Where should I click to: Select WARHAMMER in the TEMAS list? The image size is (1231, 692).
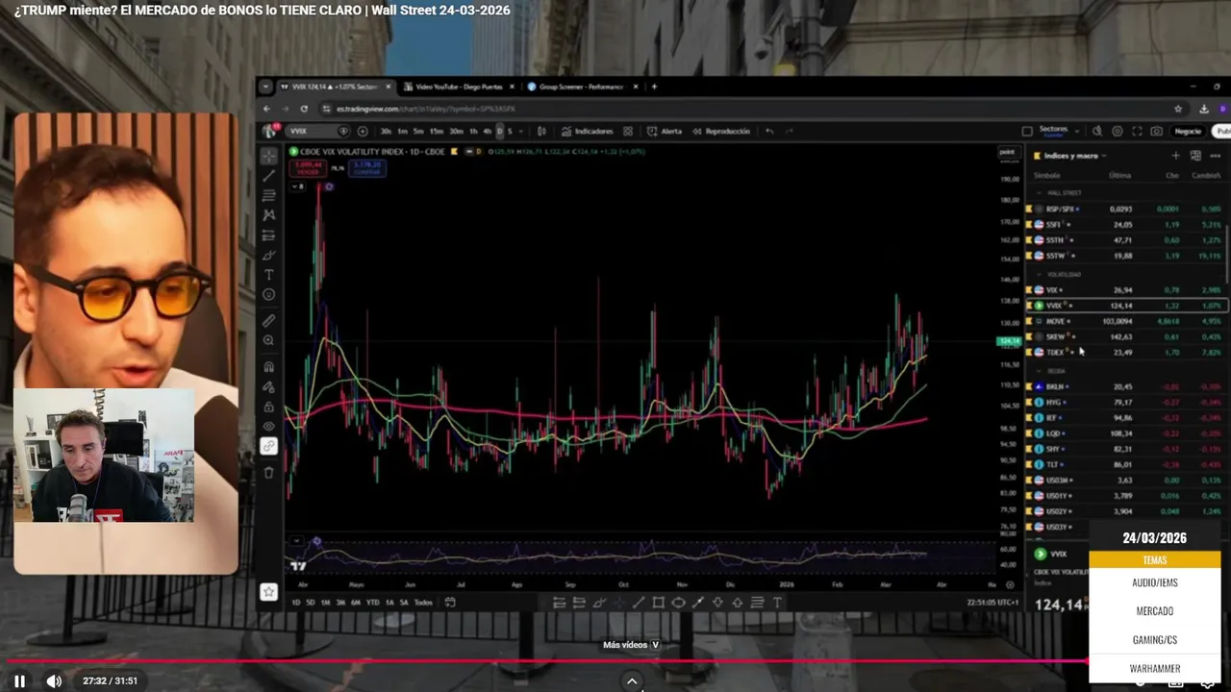(x=1155, y=669)
